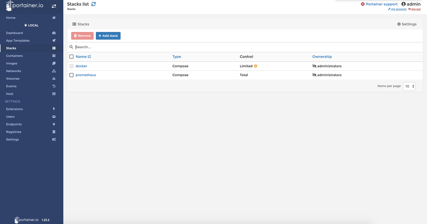Click the Stacks list icon in the sidebar
This screenshot has height=224, width=427.
[x=54, y=48]
